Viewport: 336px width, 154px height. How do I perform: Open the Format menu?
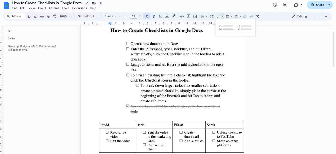point(54,8)
